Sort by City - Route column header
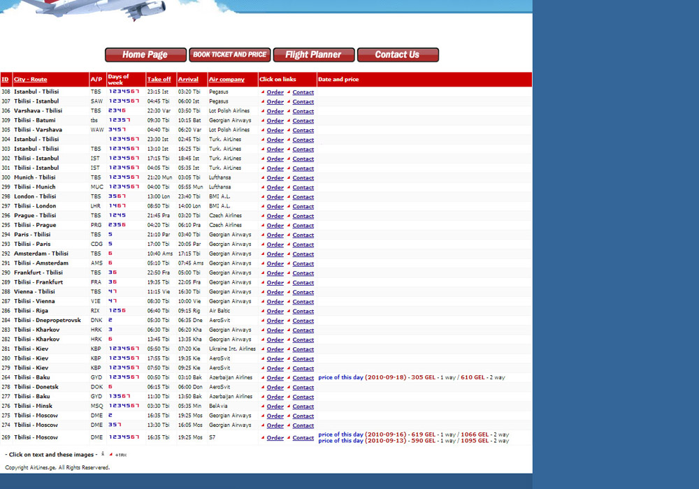Image resolution: width=699 pixels, height=489 pixels. 31,80
